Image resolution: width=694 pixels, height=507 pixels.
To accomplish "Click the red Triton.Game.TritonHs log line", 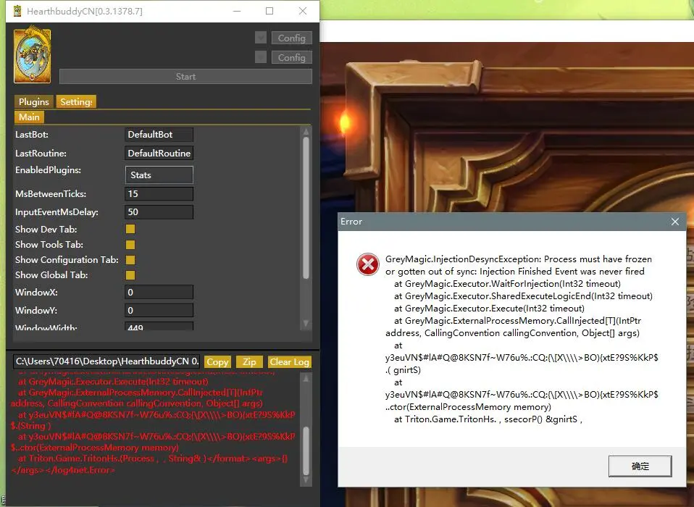I will click(152, 458).
